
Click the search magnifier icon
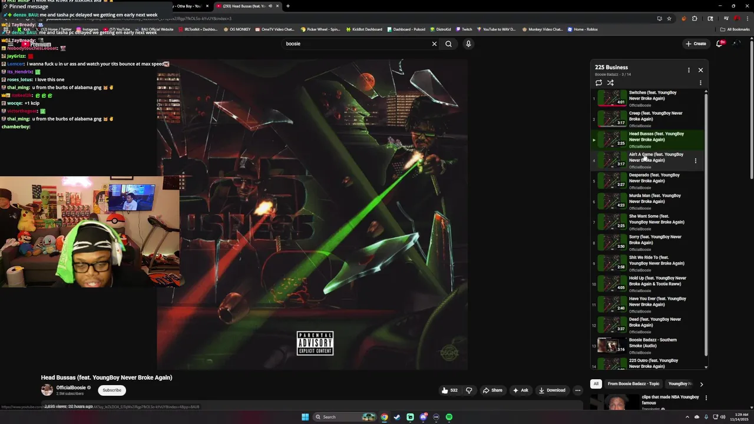click(x=448, y=44)
